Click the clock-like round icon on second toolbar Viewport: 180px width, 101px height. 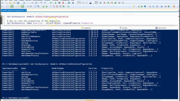[157, 6]
